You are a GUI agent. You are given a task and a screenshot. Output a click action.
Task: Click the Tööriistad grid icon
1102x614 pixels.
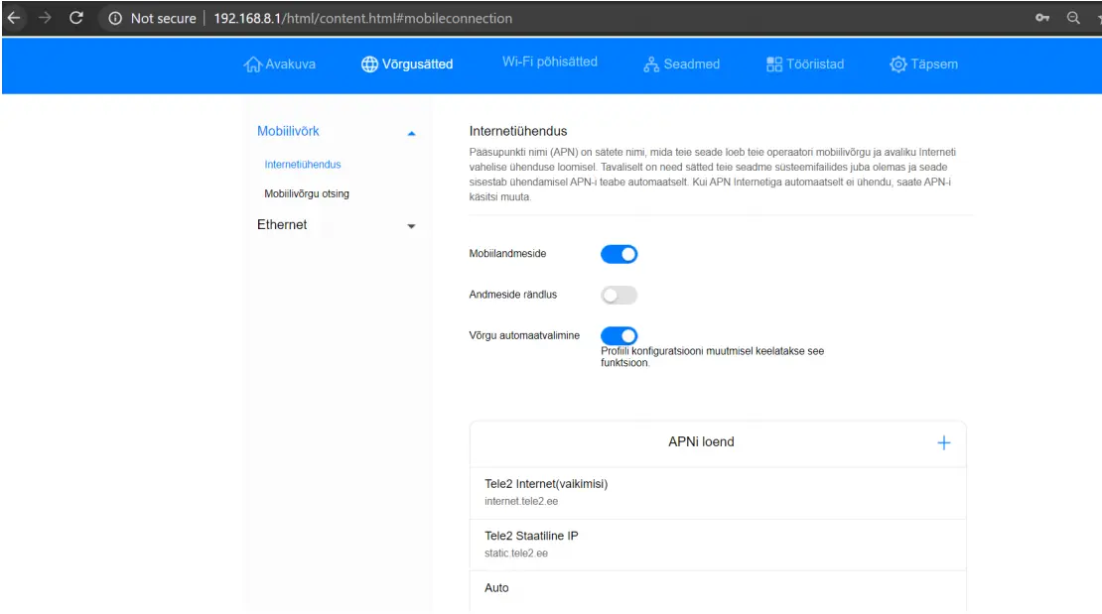[x=773, y=63]
